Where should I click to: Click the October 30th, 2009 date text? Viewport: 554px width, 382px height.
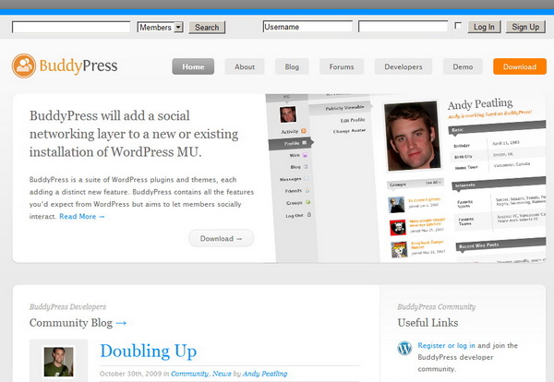pos(130,374)
